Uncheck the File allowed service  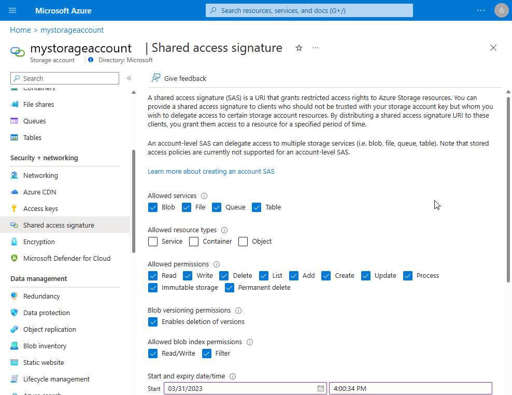(186, 207)
